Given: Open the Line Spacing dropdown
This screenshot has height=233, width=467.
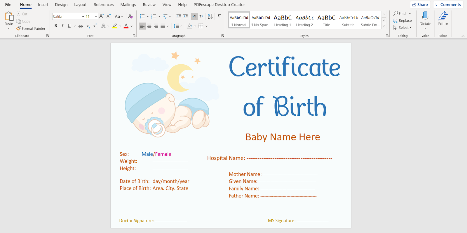Looking at the screenshot, I should pyautogui.click(x=178, y=26).
